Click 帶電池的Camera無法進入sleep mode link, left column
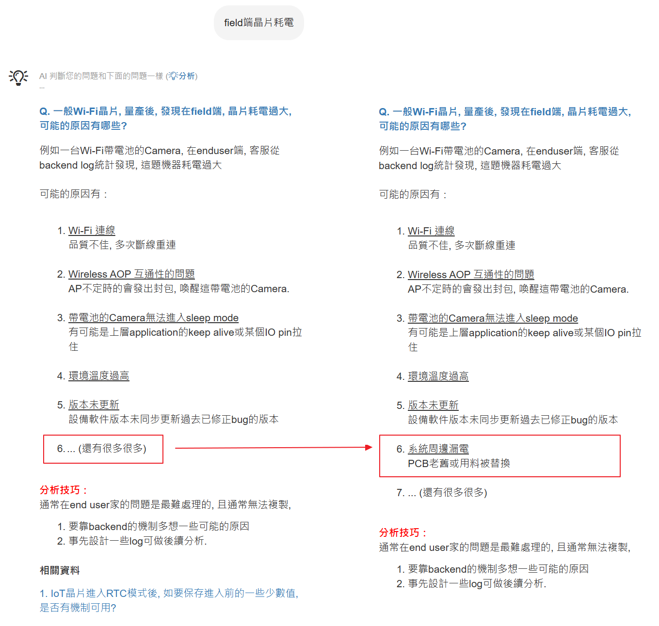 pos(153,318)
